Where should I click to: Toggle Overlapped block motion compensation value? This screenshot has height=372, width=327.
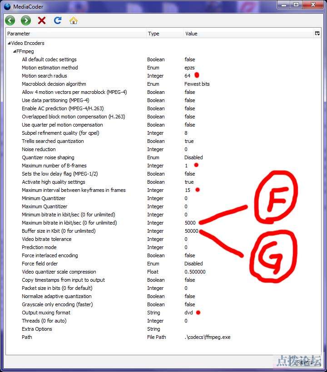[190, 117]
